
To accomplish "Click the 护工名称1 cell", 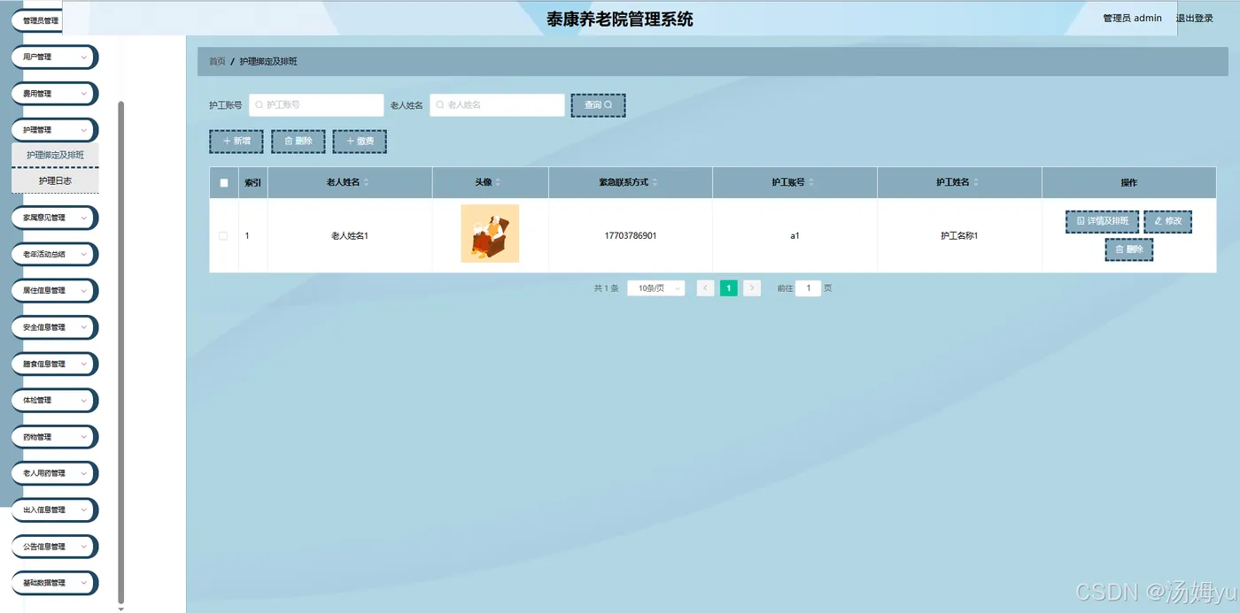I will tap(959, 236).
